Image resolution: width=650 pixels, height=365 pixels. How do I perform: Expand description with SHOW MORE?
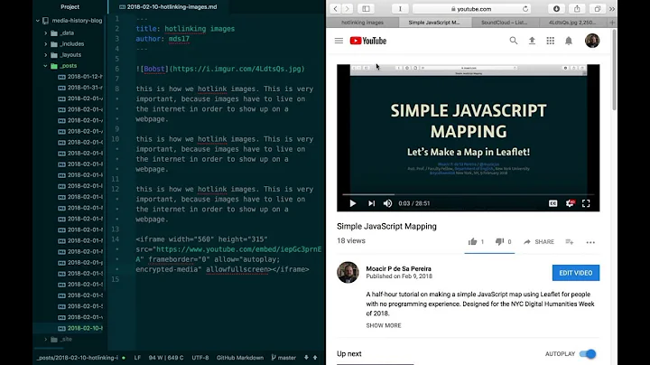[384, 325]
